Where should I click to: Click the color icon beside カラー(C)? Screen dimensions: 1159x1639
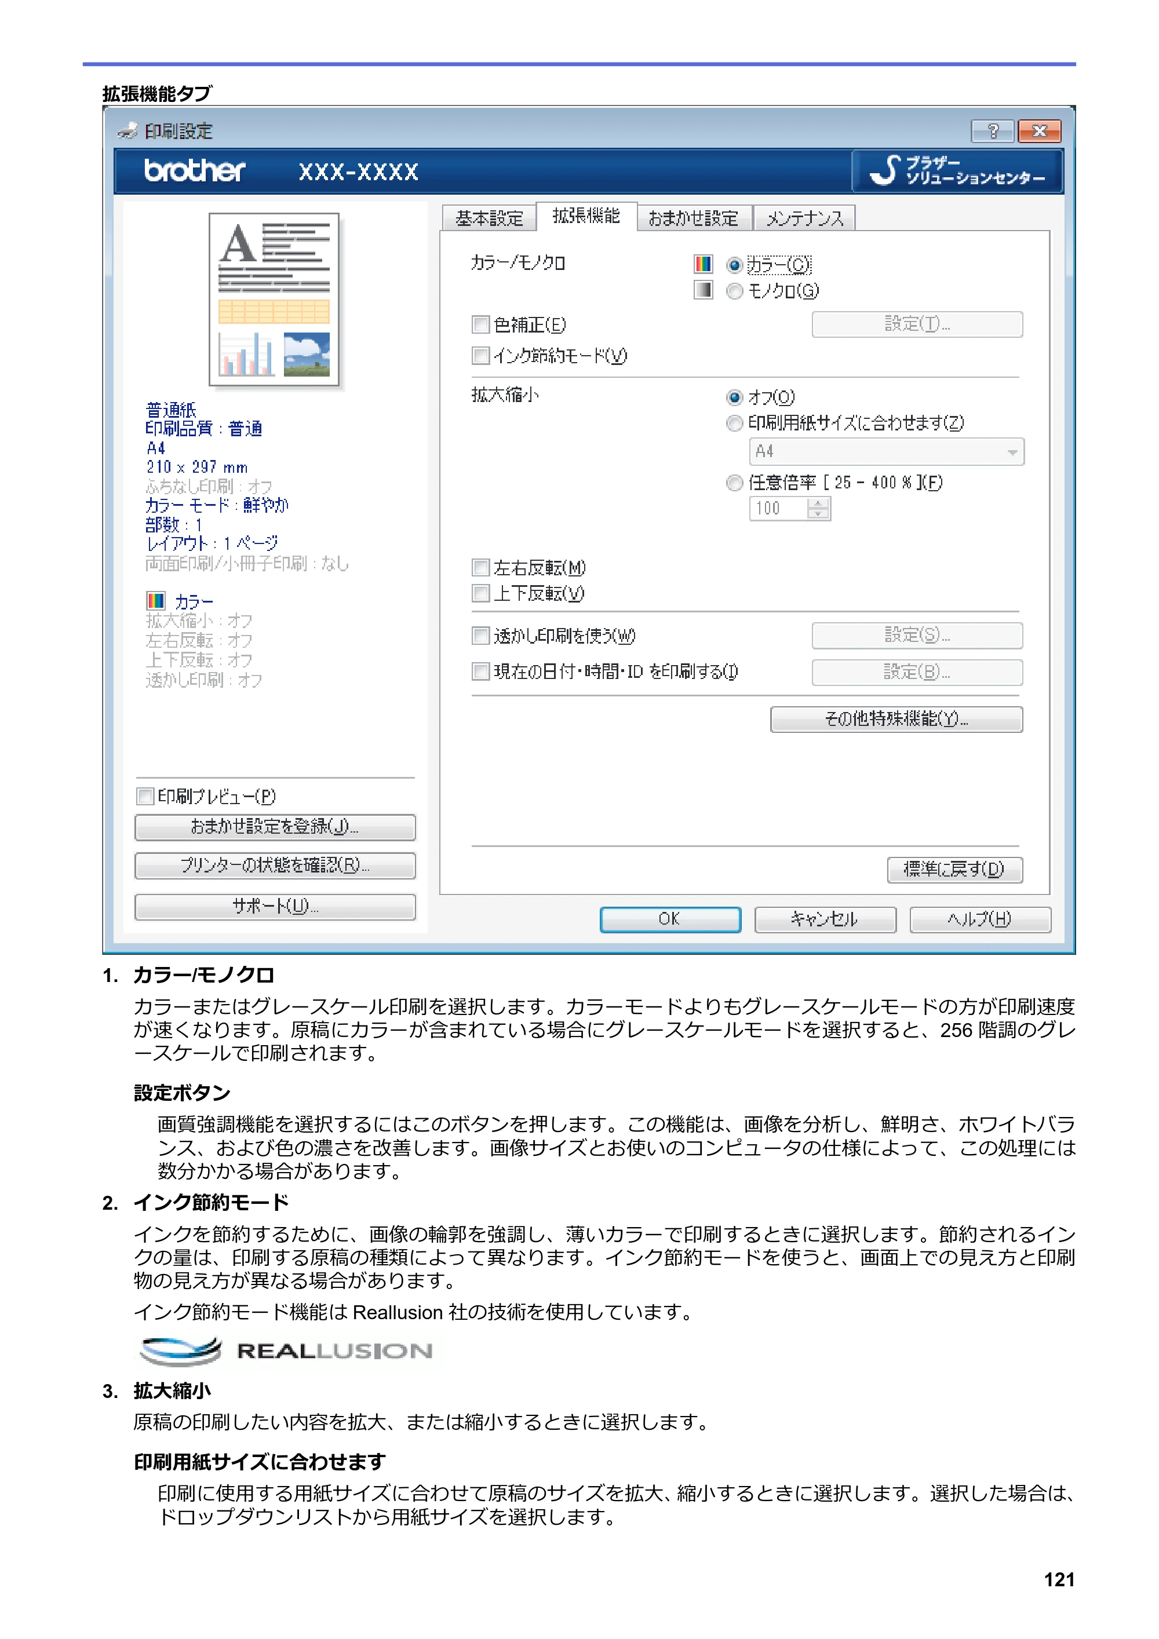pyautogui.click(x=703, y=264)
